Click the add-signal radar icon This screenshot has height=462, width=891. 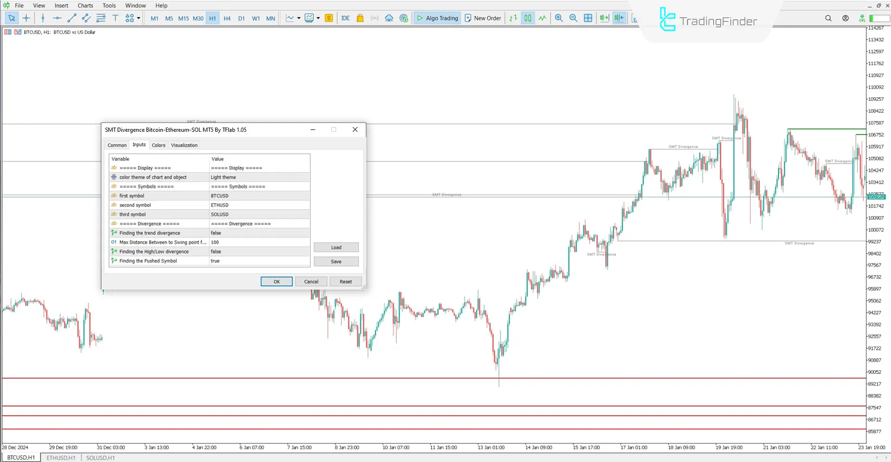tap(404, 18)
